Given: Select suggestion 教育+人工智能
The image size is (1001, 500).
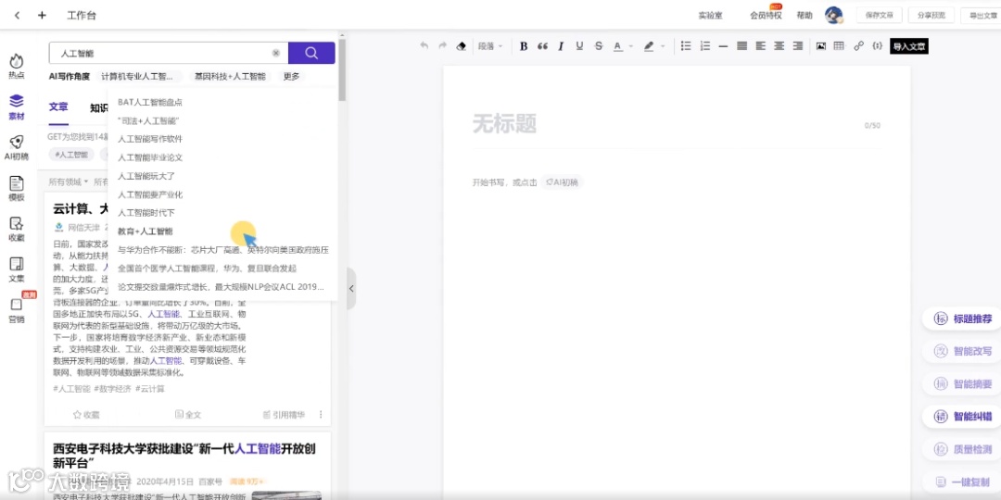Looking at the screenshot, I should click(x=146, y=231).
